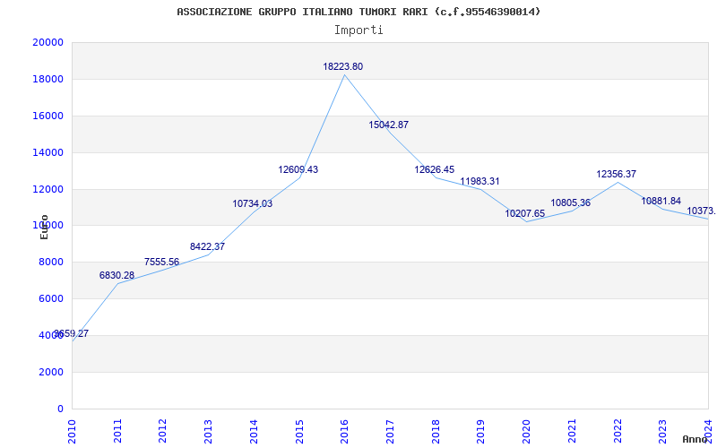
Task: Click the 8000 y-axis tick label
Action: pos(50,262)
